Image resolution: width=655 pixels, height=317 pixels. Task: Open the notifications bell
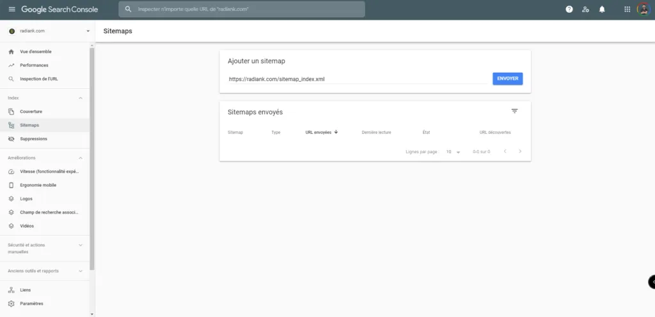[602, 9]
